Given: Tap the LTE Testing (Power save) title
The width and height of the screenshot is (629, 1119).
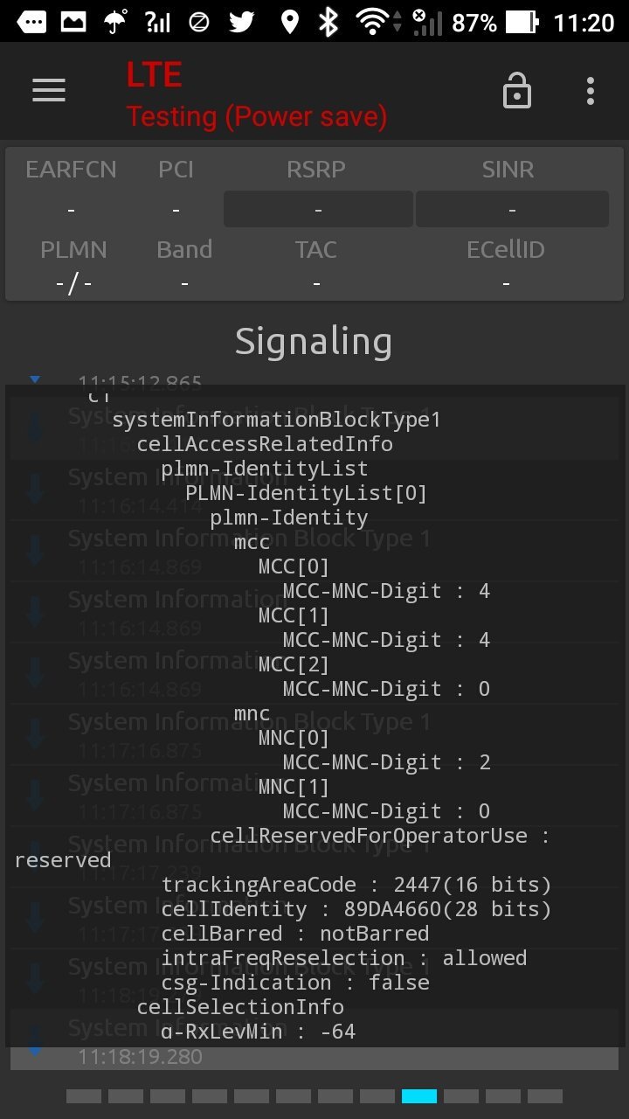Looking at the screenshot, I should [256, 96].
